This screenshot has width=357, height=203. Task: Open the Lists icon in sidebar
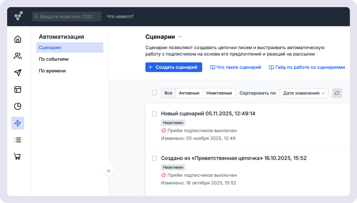pos(17,140)
